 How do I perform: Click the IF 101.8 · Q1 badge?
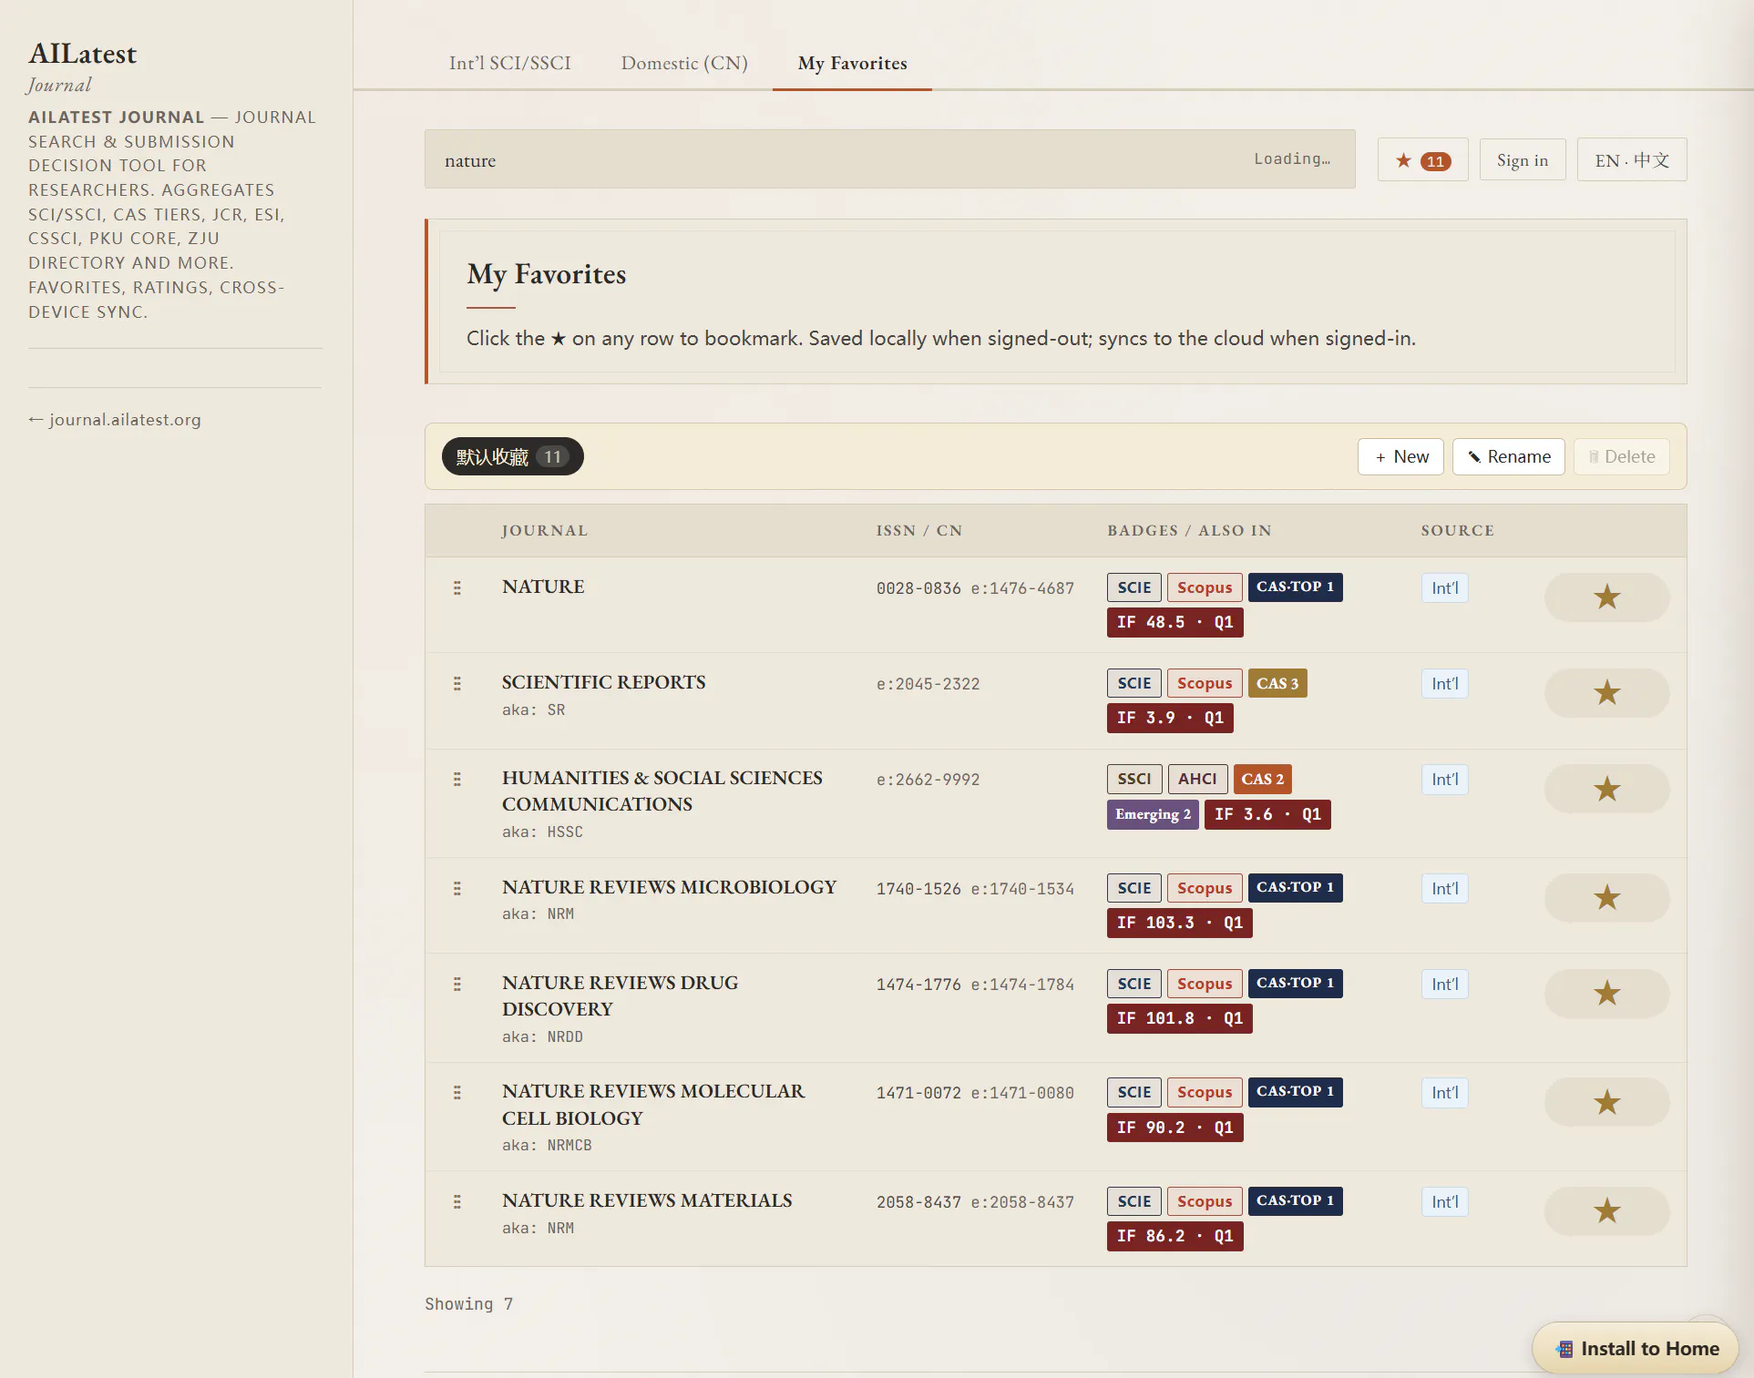point(1179,1018)
